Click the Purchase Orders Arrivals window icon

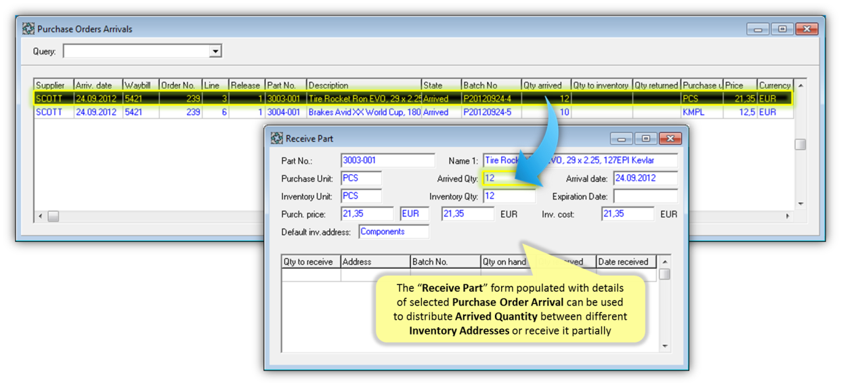point(28,29)
